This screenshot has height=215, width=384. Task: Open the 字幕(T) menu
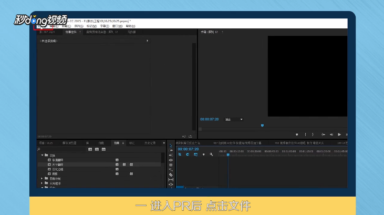(x=105, y=26)
